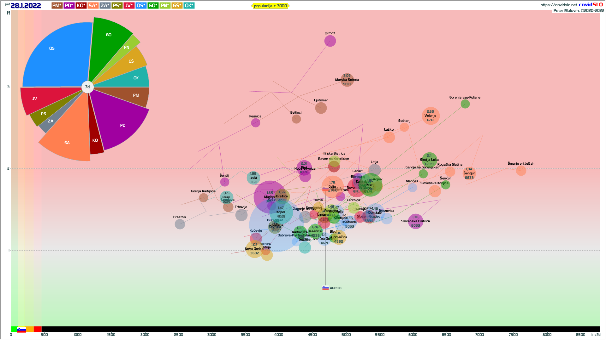Click red segment in bottom color scale bar
The width and height of the screenshot is (606, 340).
tap(38, 329)
